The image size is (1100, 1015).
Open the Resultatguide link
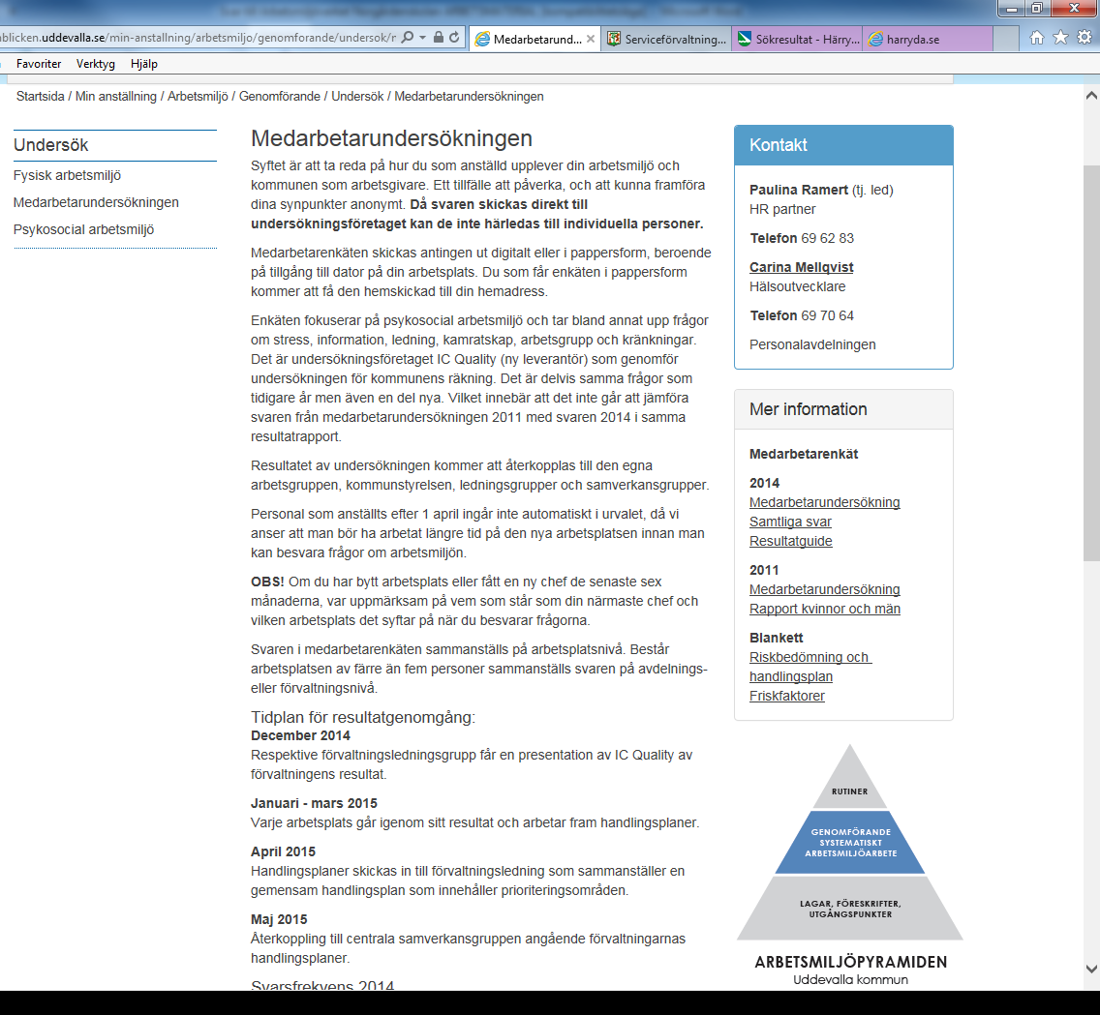tap(790, 541)
